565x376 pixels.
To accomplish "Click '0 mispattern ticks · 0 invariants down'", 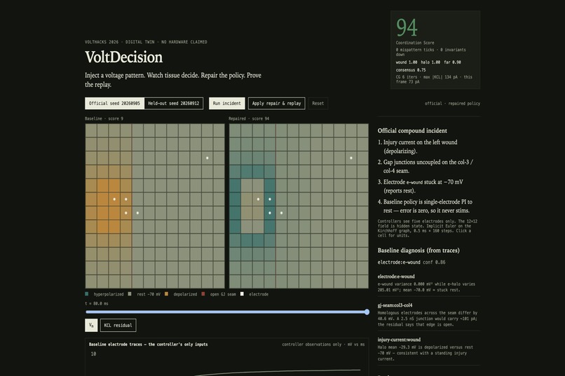I will coord(430,53).
